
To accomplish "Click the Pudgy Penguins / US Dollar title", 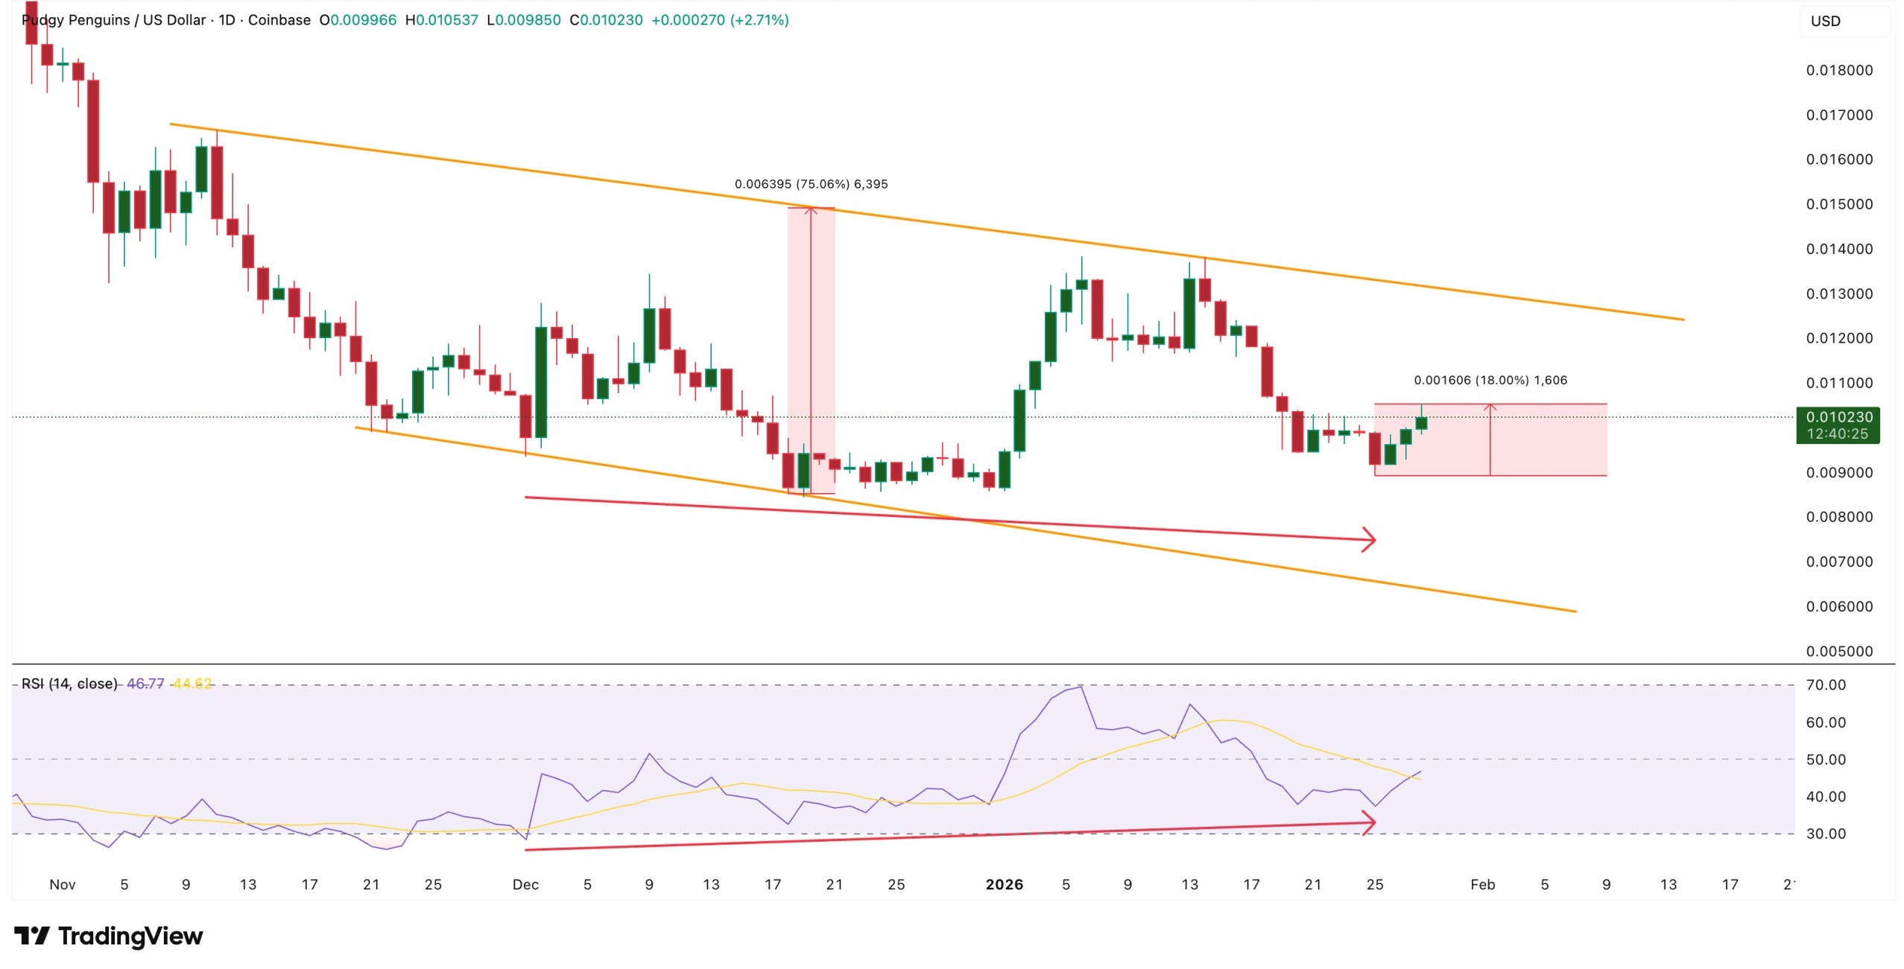I will tap(114, 20).
